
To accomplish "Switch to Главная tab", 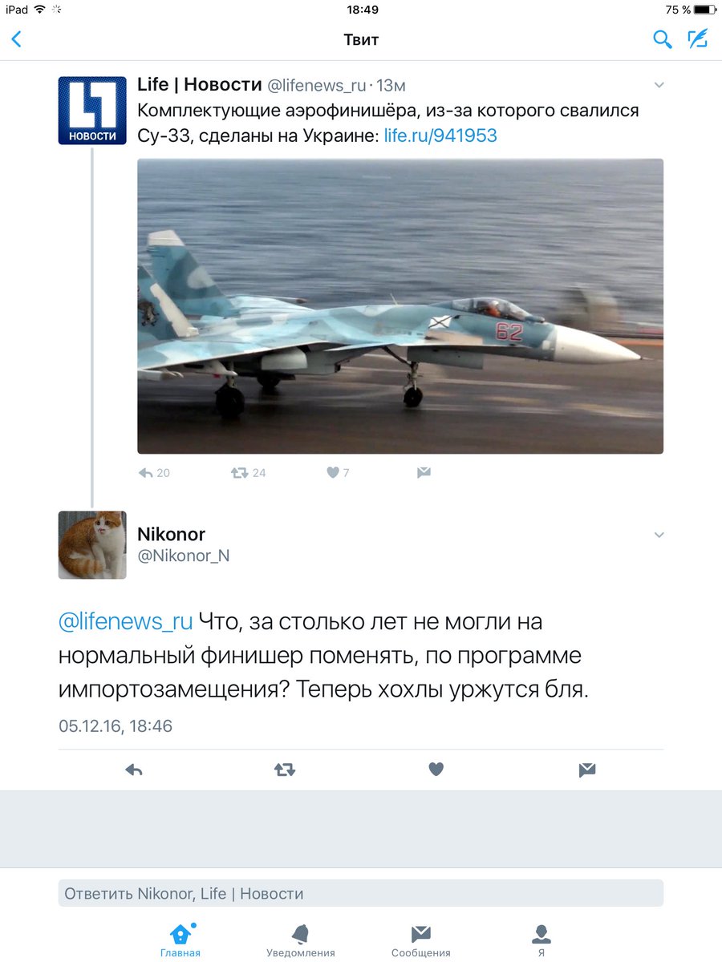I will [x=180, y=940].
